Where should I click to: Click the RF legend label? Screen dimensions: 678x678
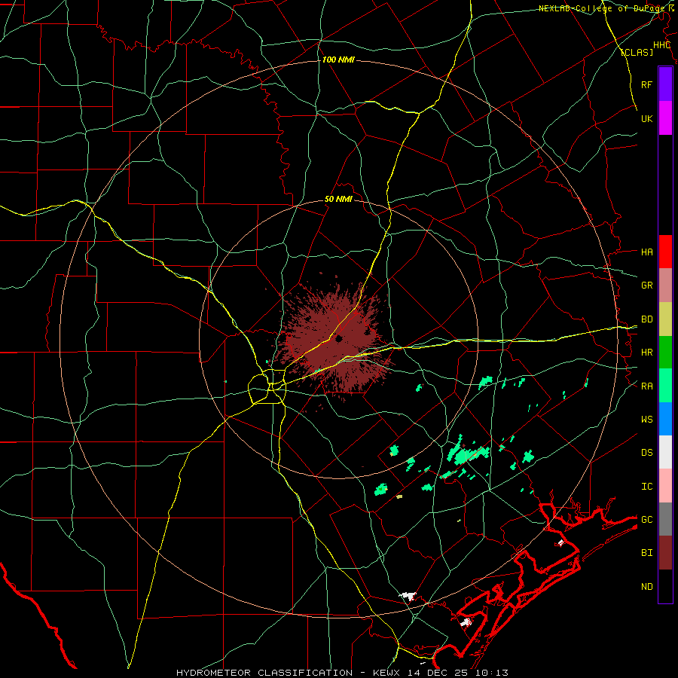646,84
